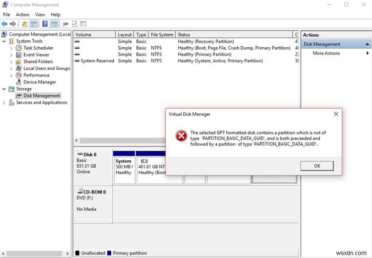
Task: Select the CD-ROM 0 DVD (F:) block
Action: click(x=93, y=204)
